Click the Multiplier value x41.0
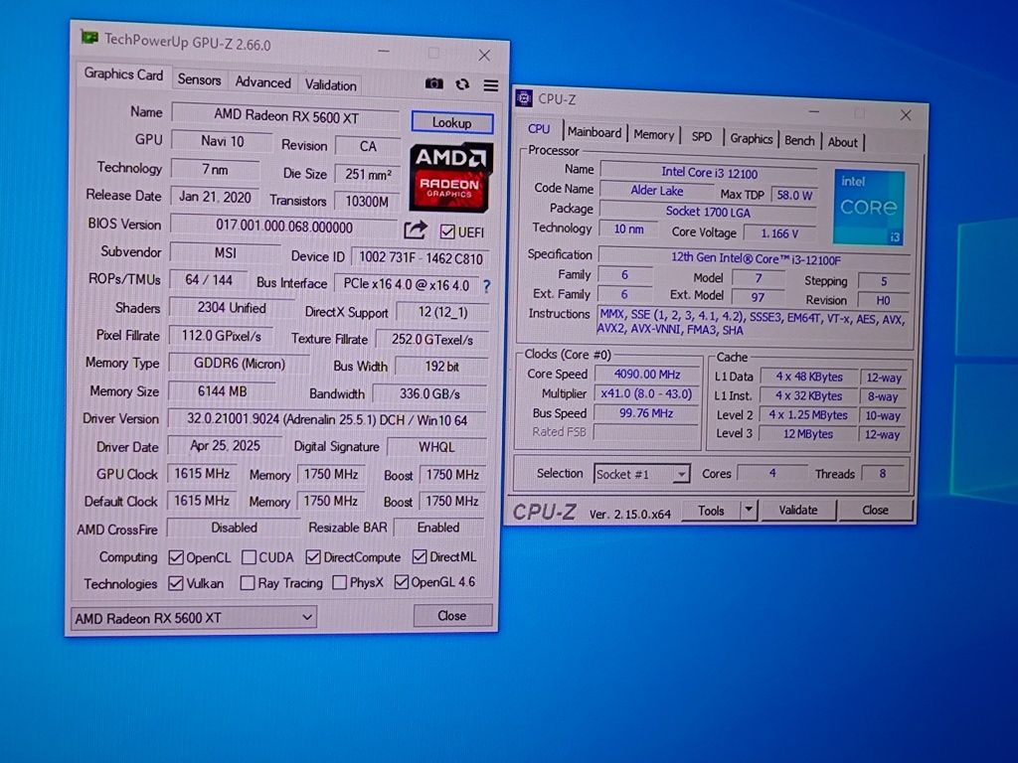Viewport: 1018px width, 763px height. coord(646,393)
